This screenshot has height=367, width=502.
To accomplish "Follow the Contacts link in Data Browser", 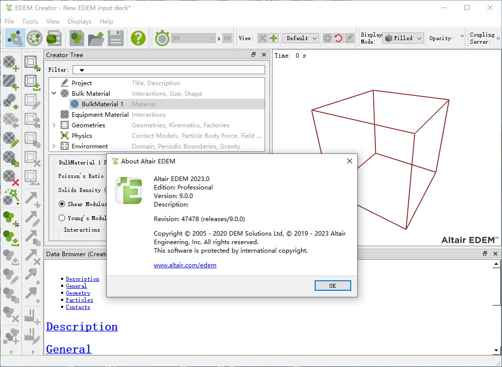I will (x=78, y=307).
